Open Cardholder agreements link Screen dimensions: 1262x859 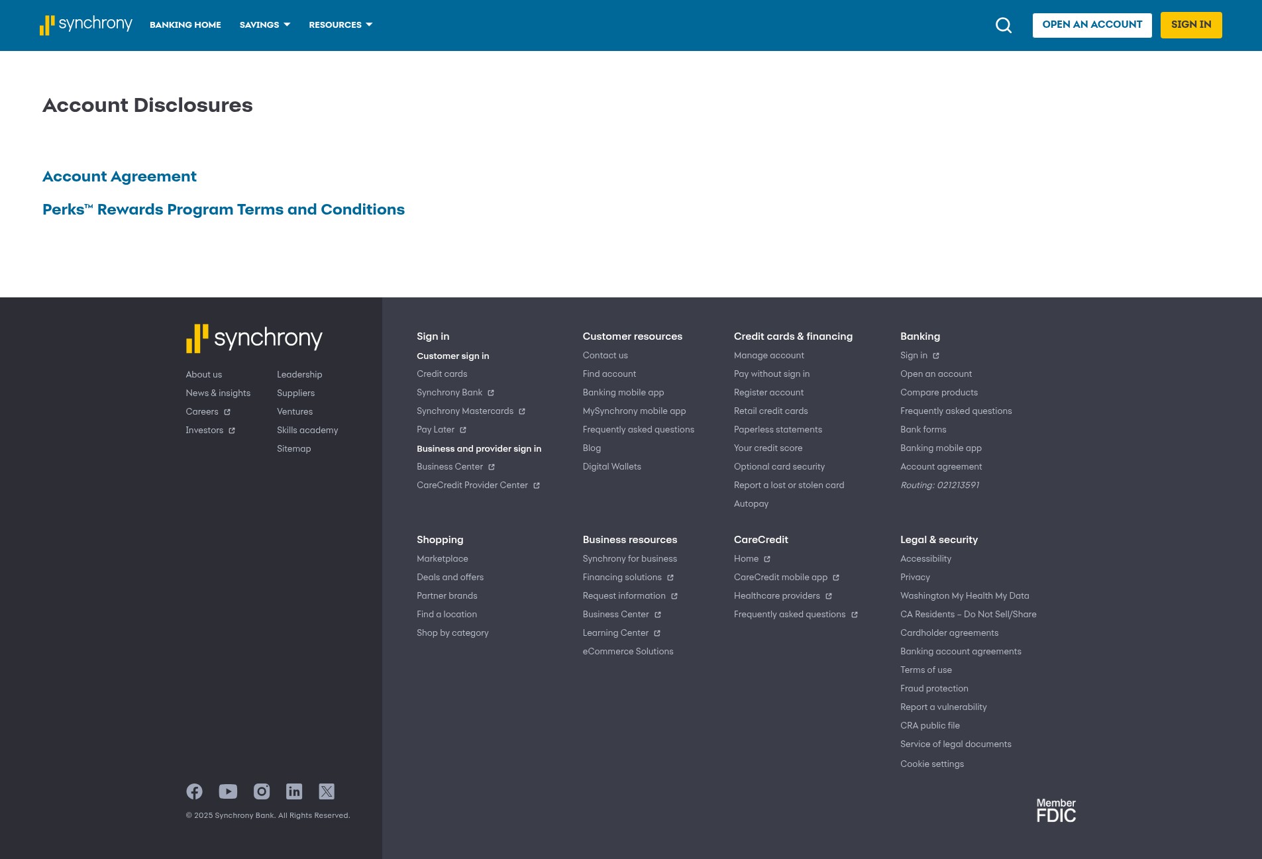point(949,633)
